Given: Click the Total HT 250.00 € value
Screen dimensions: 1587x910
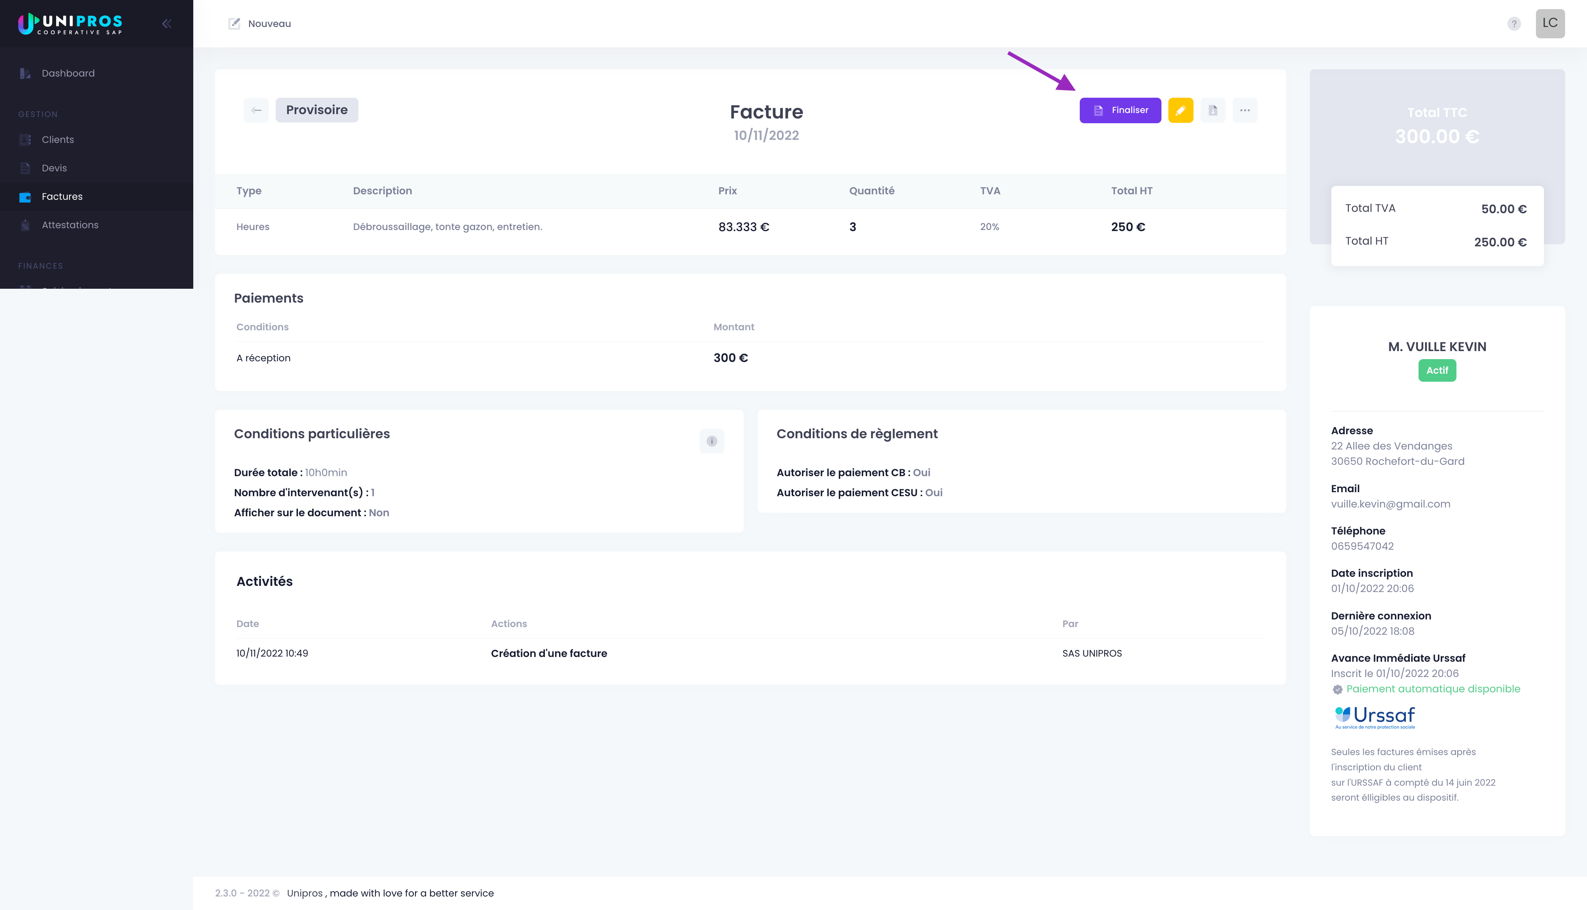Looking at the screenshot, I should point(1499,242).
